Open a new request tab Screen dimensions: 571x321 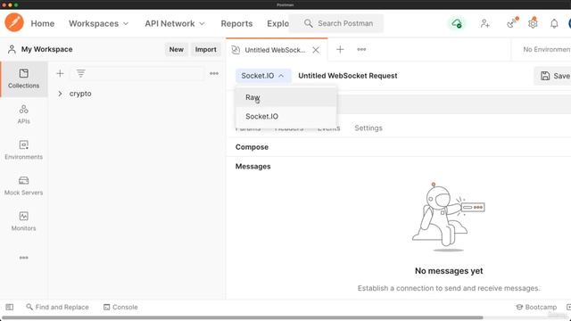click(x=340, y=50)
